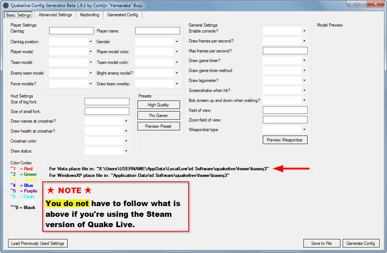Generate the config
This screenshot has height=253, width=387.
[x=361, y=243]
